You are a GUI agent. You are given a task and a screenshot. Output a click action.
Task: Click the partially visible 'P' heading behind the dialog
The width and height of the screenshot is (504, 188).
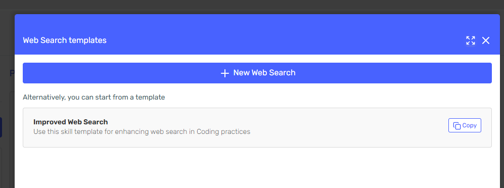pos(12,73)
